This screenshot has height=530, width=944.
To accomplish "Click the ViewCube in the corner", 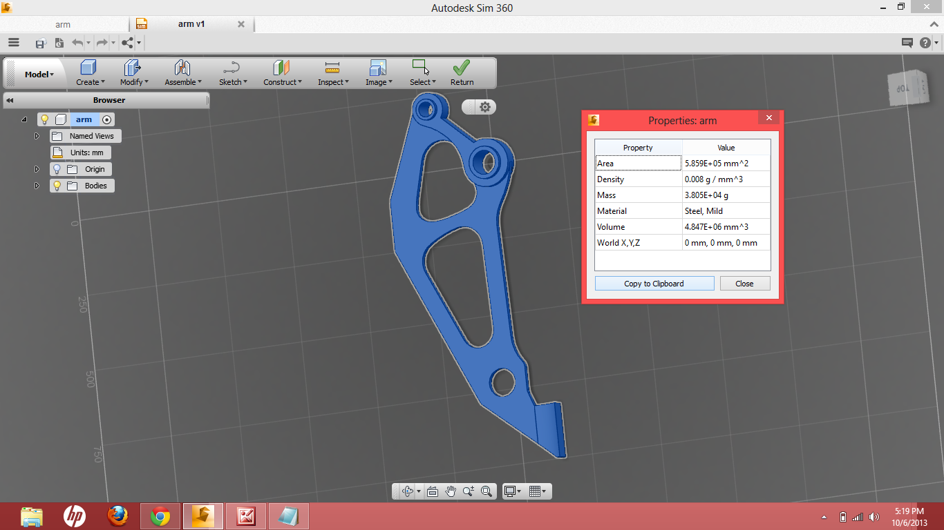I will [907, 87].
